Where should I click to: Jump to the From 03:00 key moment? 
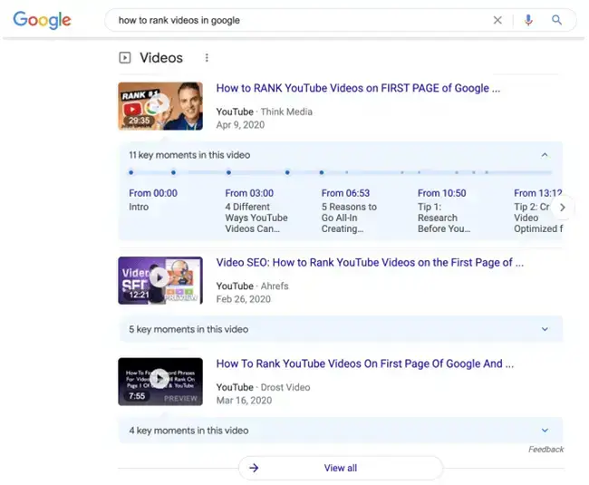pyautogui.click(x=256, y=210)
